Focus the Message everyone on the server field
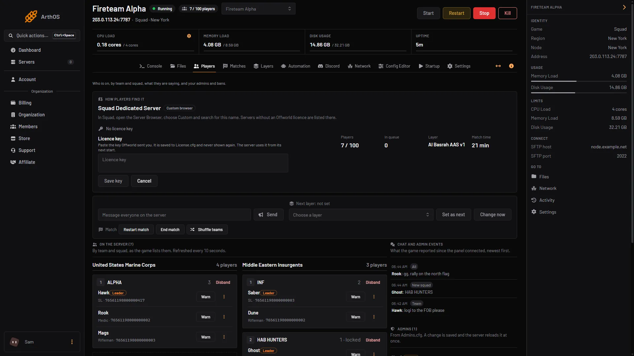 click(174, 215)
